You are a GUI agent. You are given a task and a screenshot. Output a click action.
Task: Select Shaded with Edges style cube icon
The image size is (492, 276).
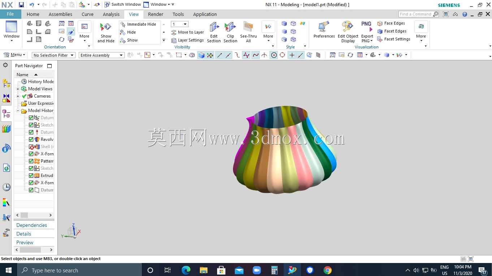pyautogui.click(x=284, y=23)
